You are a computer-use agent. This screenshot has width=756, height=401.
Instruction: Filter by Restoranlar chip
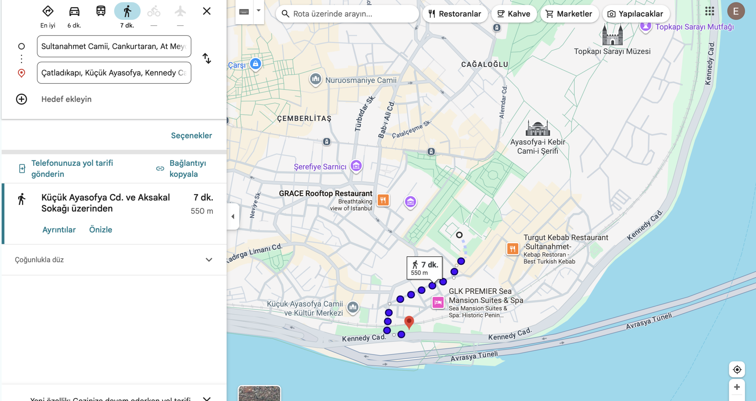click(455, 14)
